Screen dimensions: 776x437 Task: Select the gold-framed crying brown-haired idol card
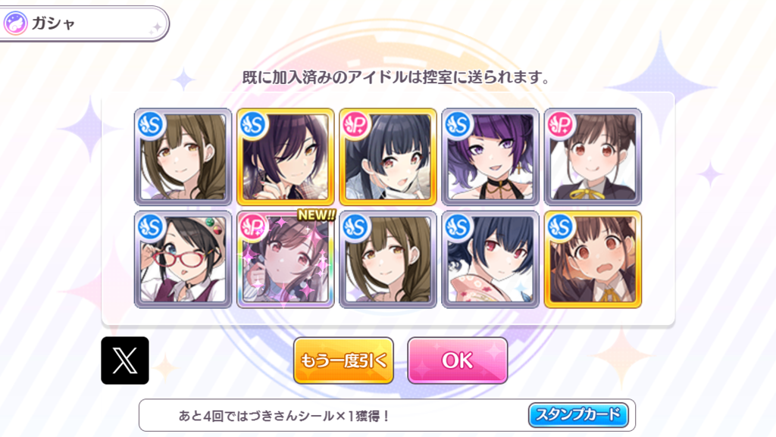click(593, 260)
